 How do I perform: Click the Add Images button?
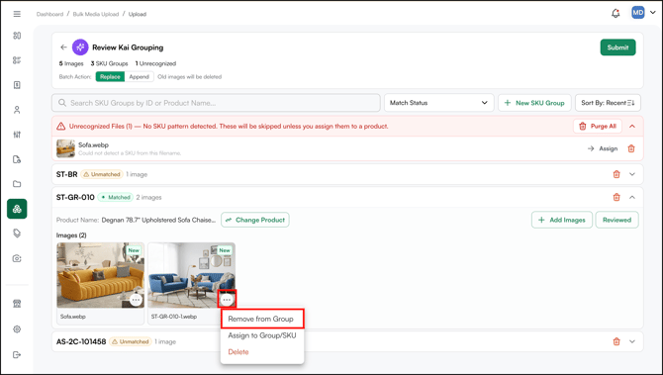pyautogui.click(x=561, y=220)
